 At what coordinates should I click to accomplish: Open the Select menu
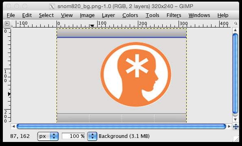click(x=46, y=15)
